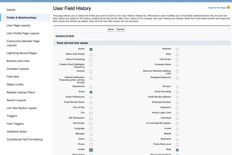Uncheck the Active field checkbox
232x155 pixels.
(x=91, y=49)
